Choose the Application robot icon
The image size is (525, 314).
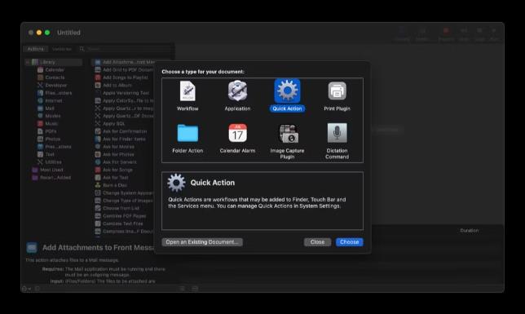click(237, 91)
